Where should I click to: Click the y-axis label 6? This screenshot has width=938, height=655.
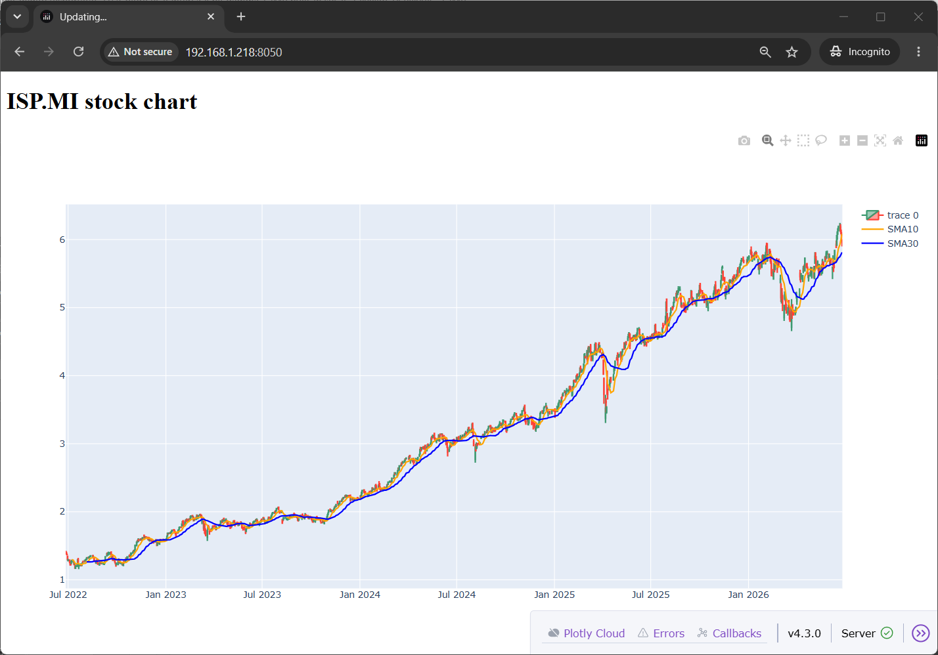point(62,240)
